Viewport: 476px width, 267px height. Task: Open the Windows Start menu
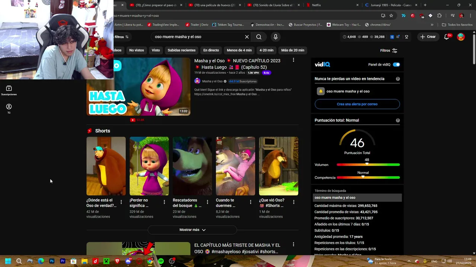pyautogui.click(x=8, y=261)
